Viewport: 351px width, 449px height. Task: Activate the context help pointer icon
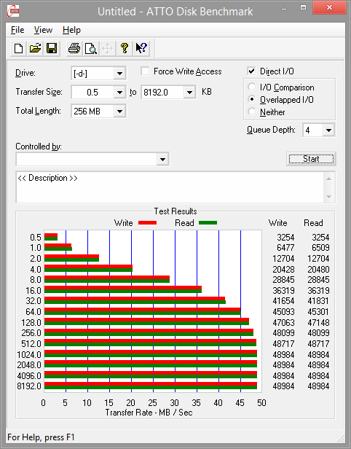pyautogui.click(x=141, y=48)
